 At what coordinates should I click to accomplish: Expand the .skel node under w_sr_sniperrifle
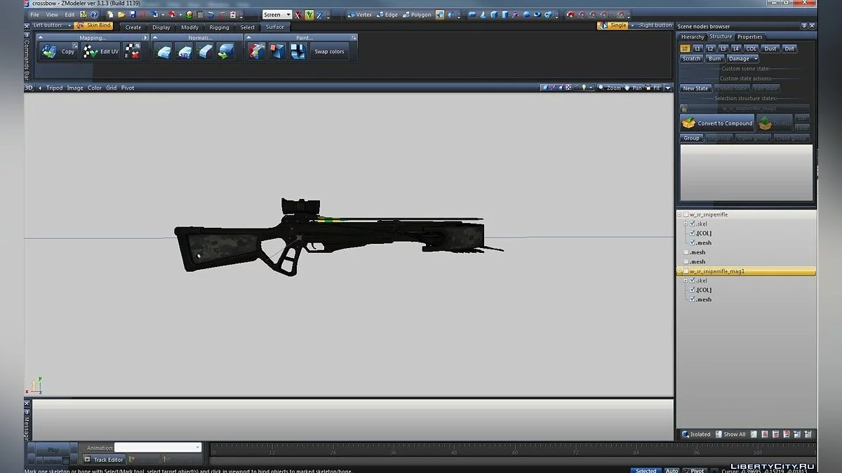[686, 224]
